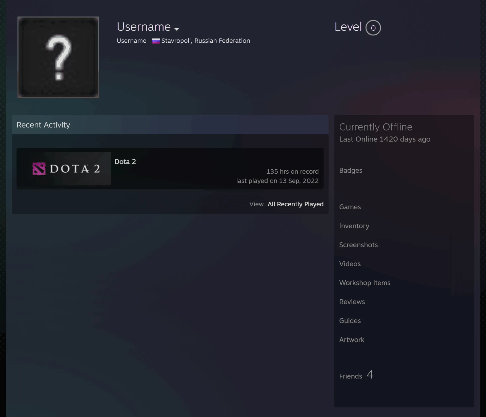The image size is (486, 417).
Task: Click the Level label
Action: [348, 27]
